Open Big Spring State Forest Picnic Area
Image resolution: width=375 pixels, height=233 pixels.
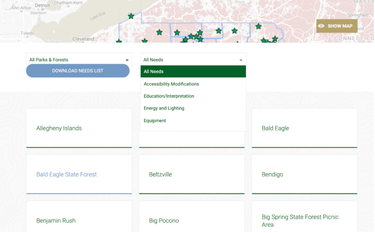click(x=304, y=220)
